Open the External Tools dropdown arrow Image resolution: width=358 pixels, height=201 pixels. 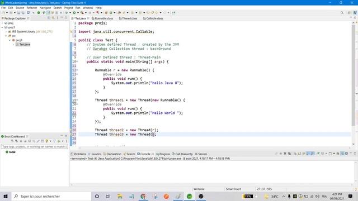86,13
